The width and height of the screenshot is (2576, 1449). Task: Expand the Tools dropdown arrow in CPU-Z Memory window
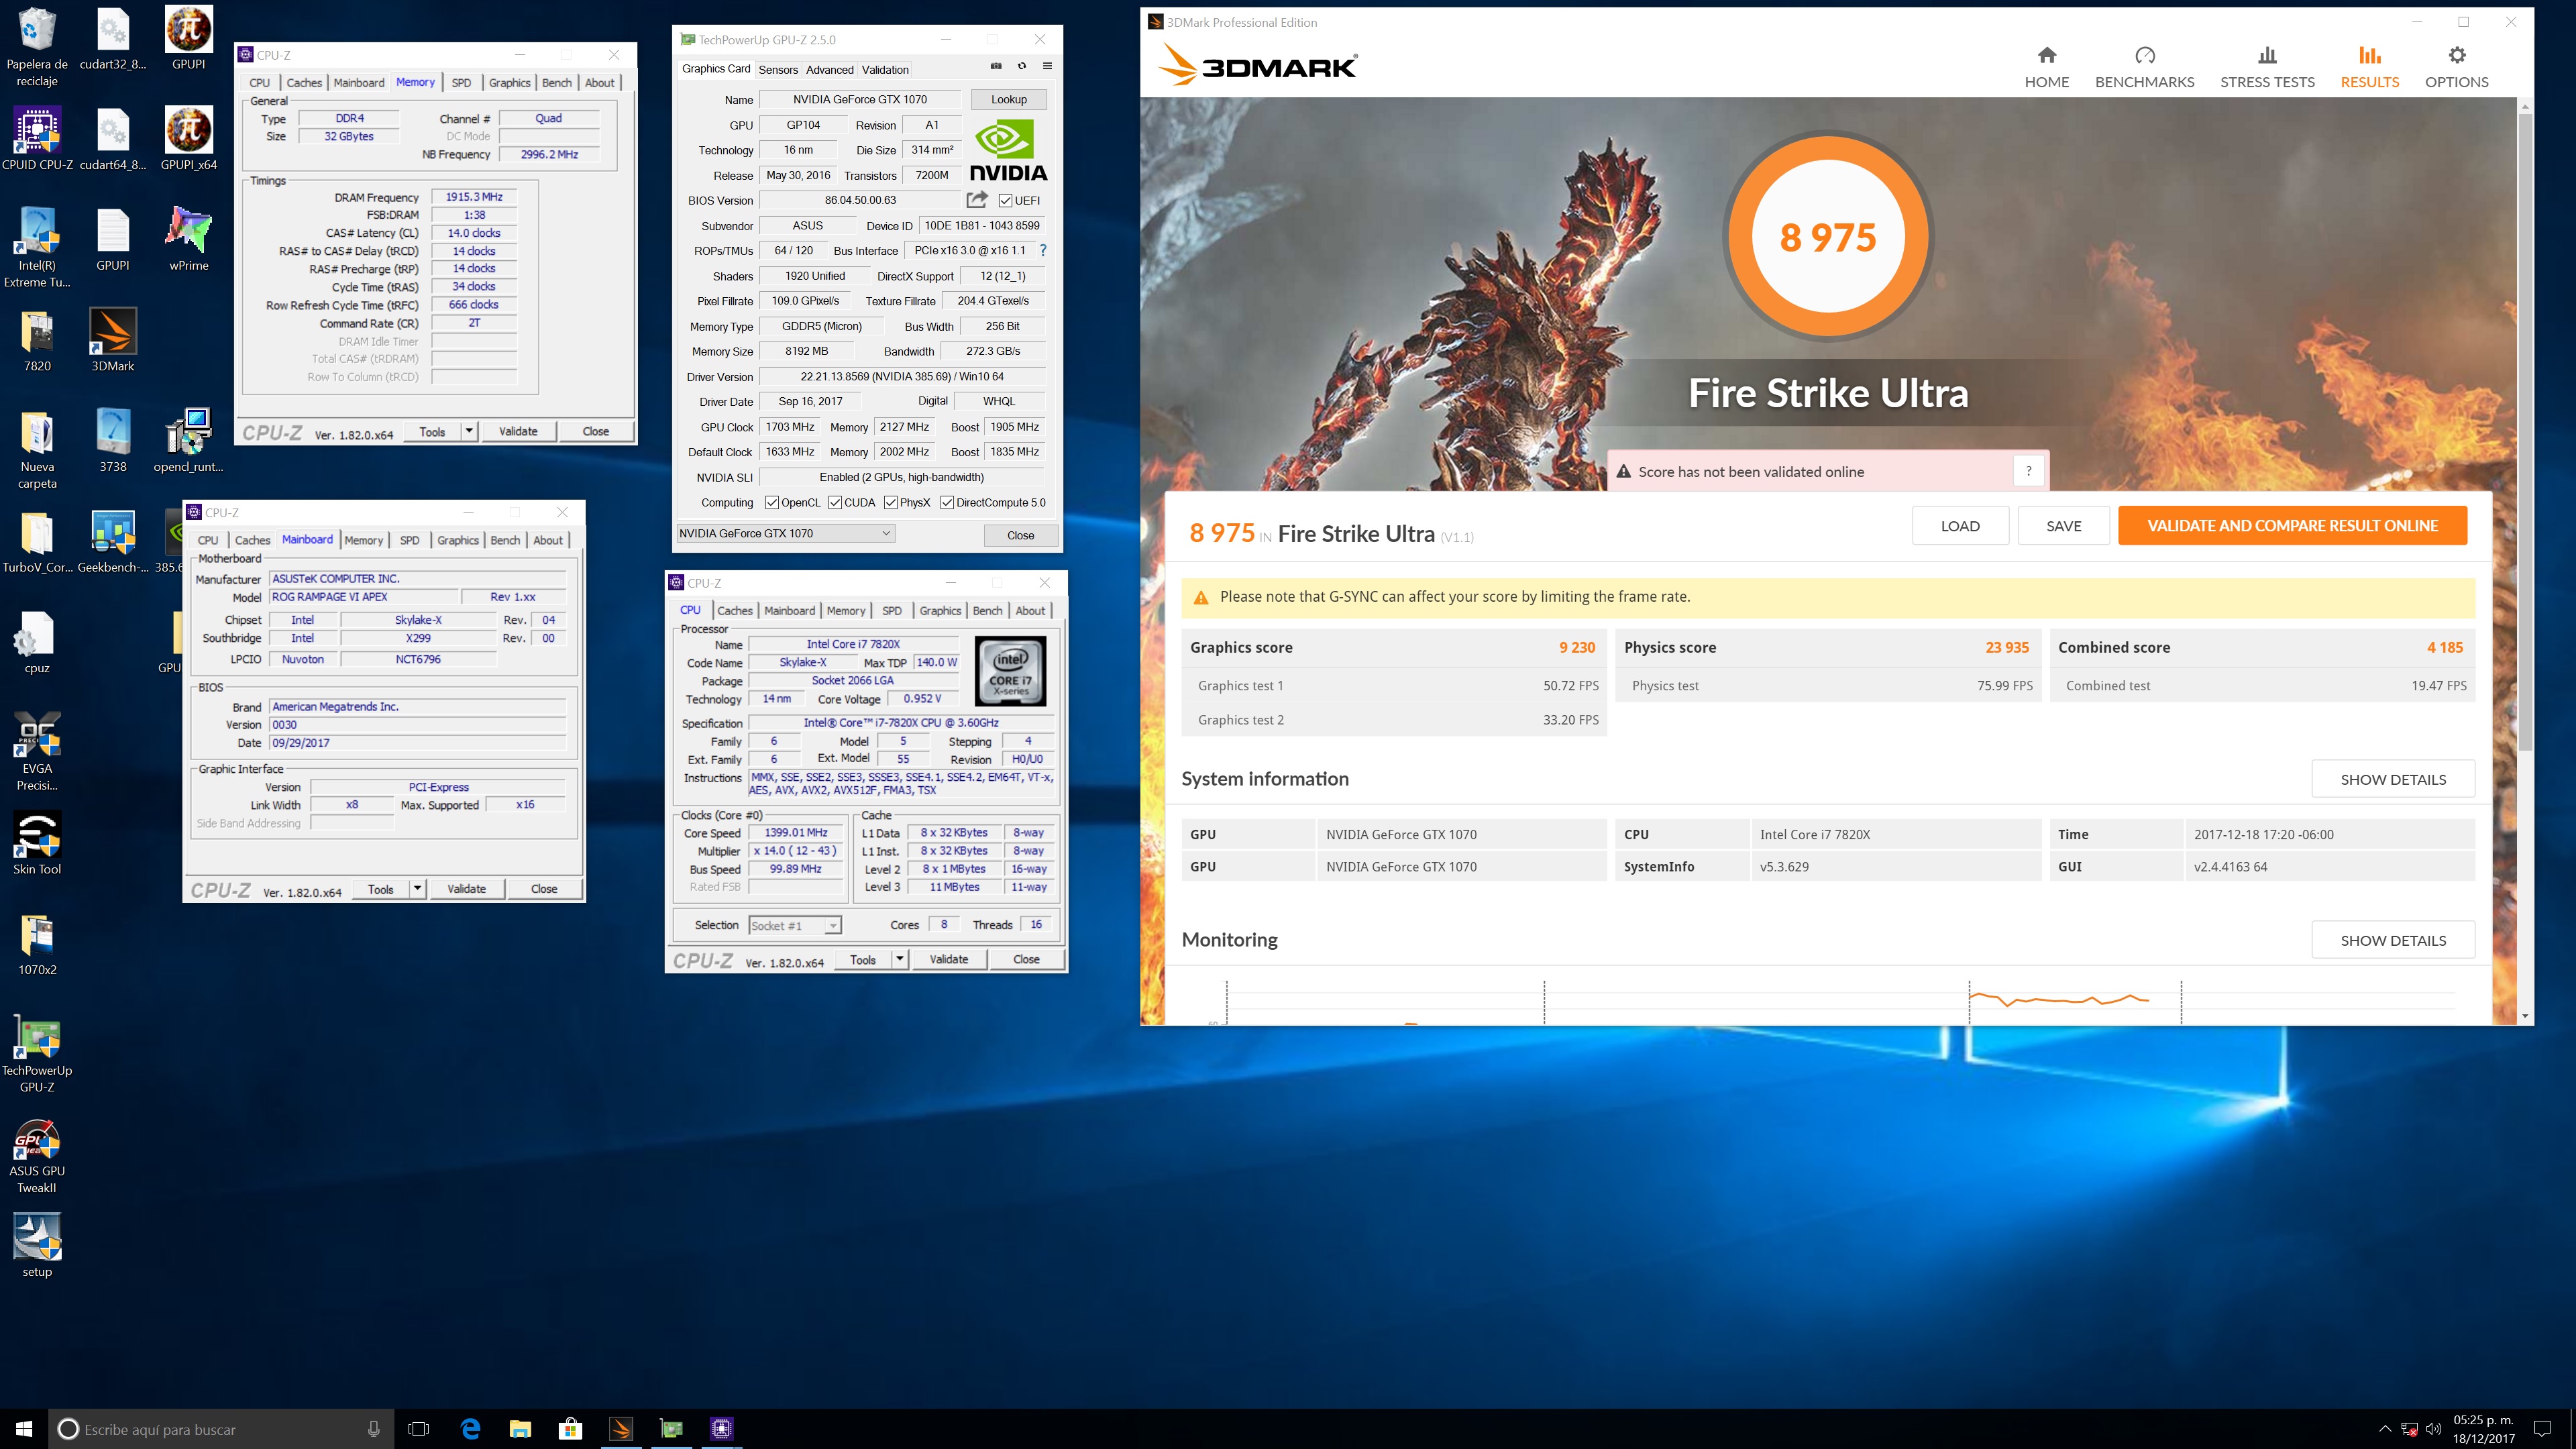pyautogui.click(x=468, y=431)
